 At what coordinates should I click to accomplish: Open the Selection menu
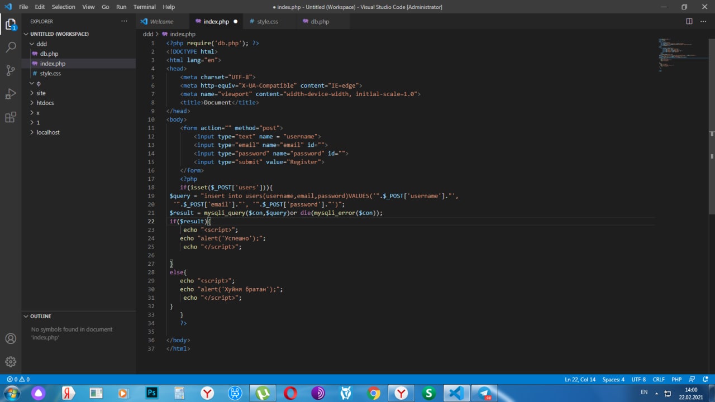pyautogui.click(x=63, y=7)
